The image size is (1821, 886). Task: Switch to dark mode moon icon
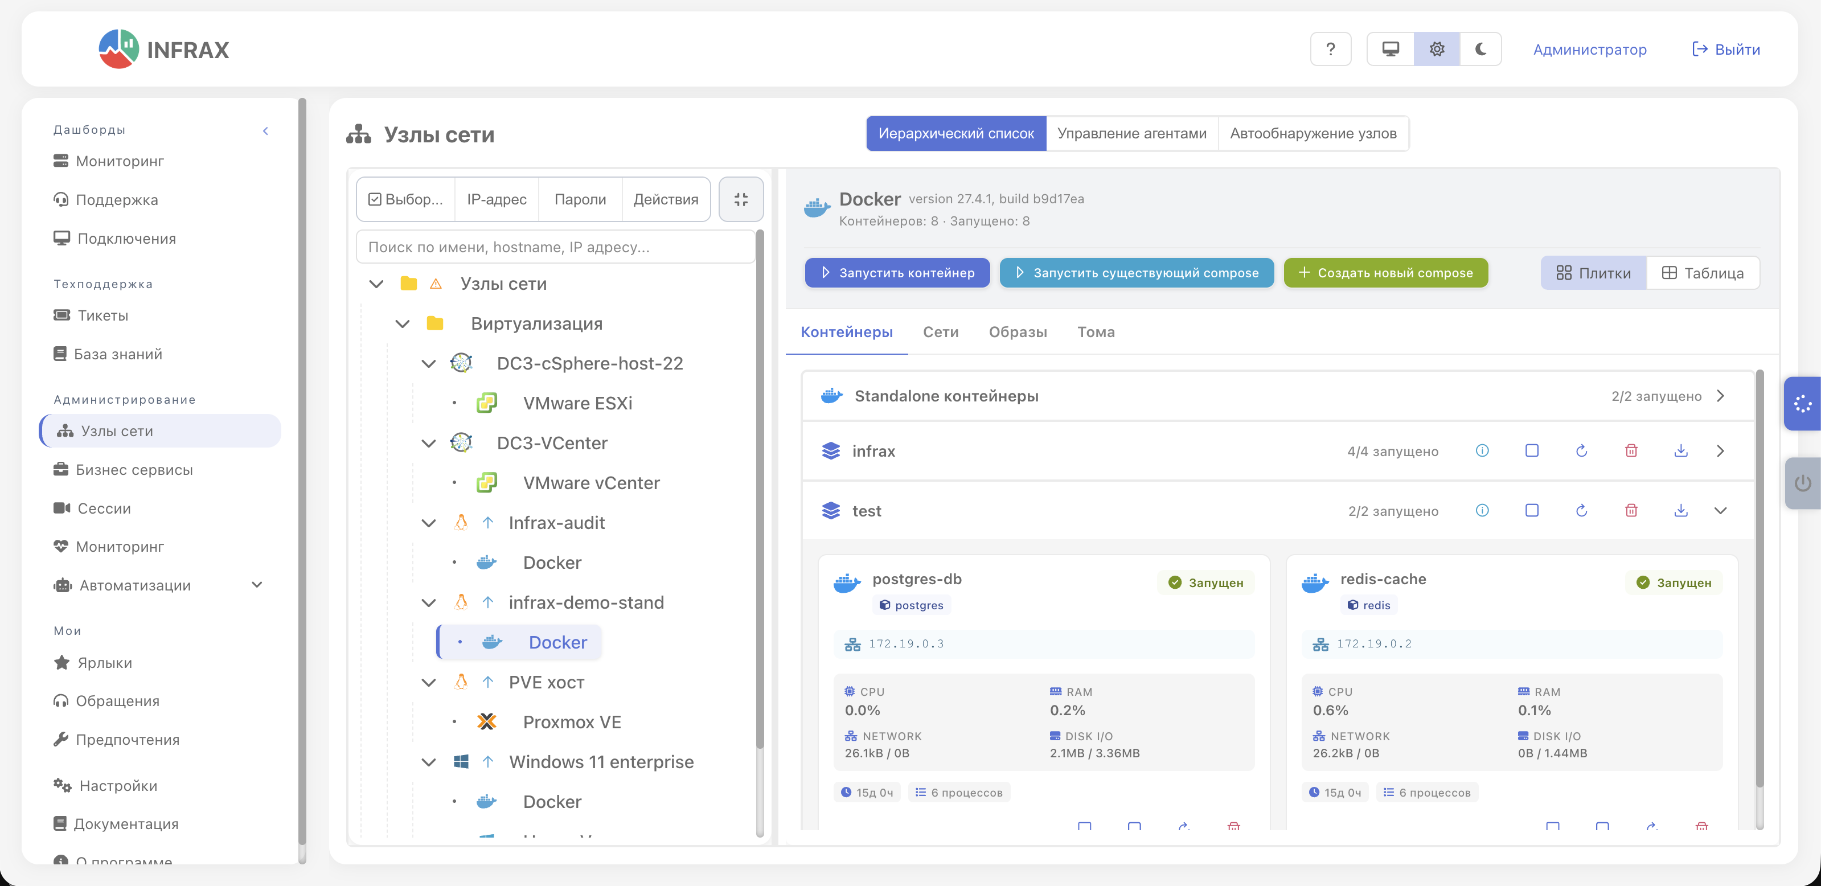[1480, 50]
